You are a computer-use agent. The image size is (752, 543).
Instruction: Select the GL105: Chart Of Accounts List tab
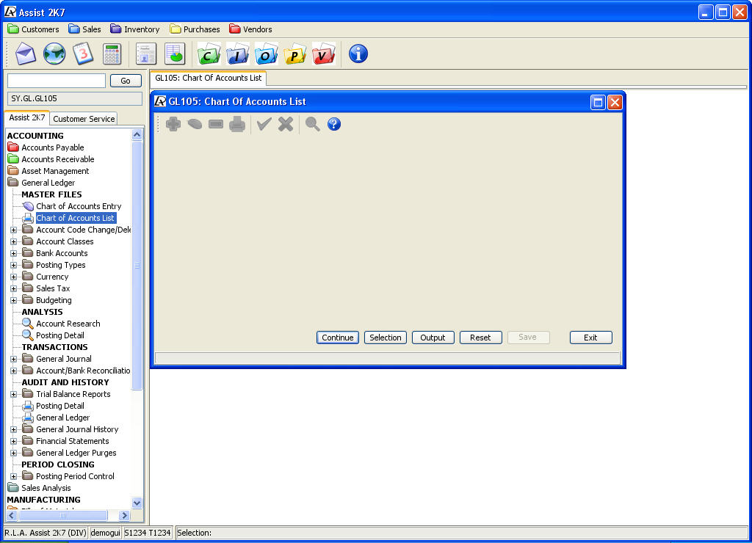[x=208, y=78]
